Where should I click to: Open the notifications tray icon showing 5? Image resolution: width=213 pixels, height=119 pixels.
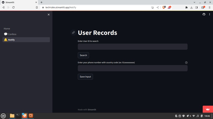coord(189,116)
